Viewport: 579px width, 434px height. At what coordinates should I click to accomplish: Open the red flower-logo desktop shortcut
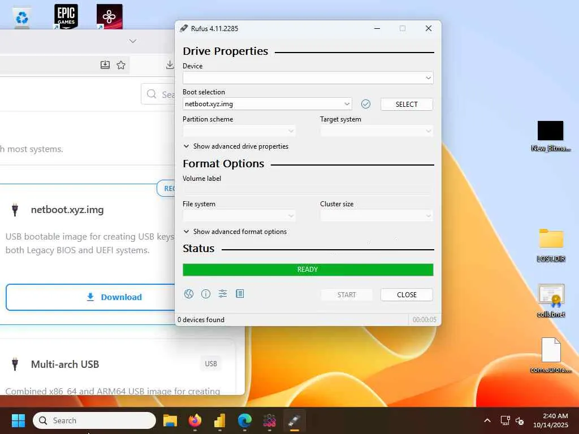point(109,16)
